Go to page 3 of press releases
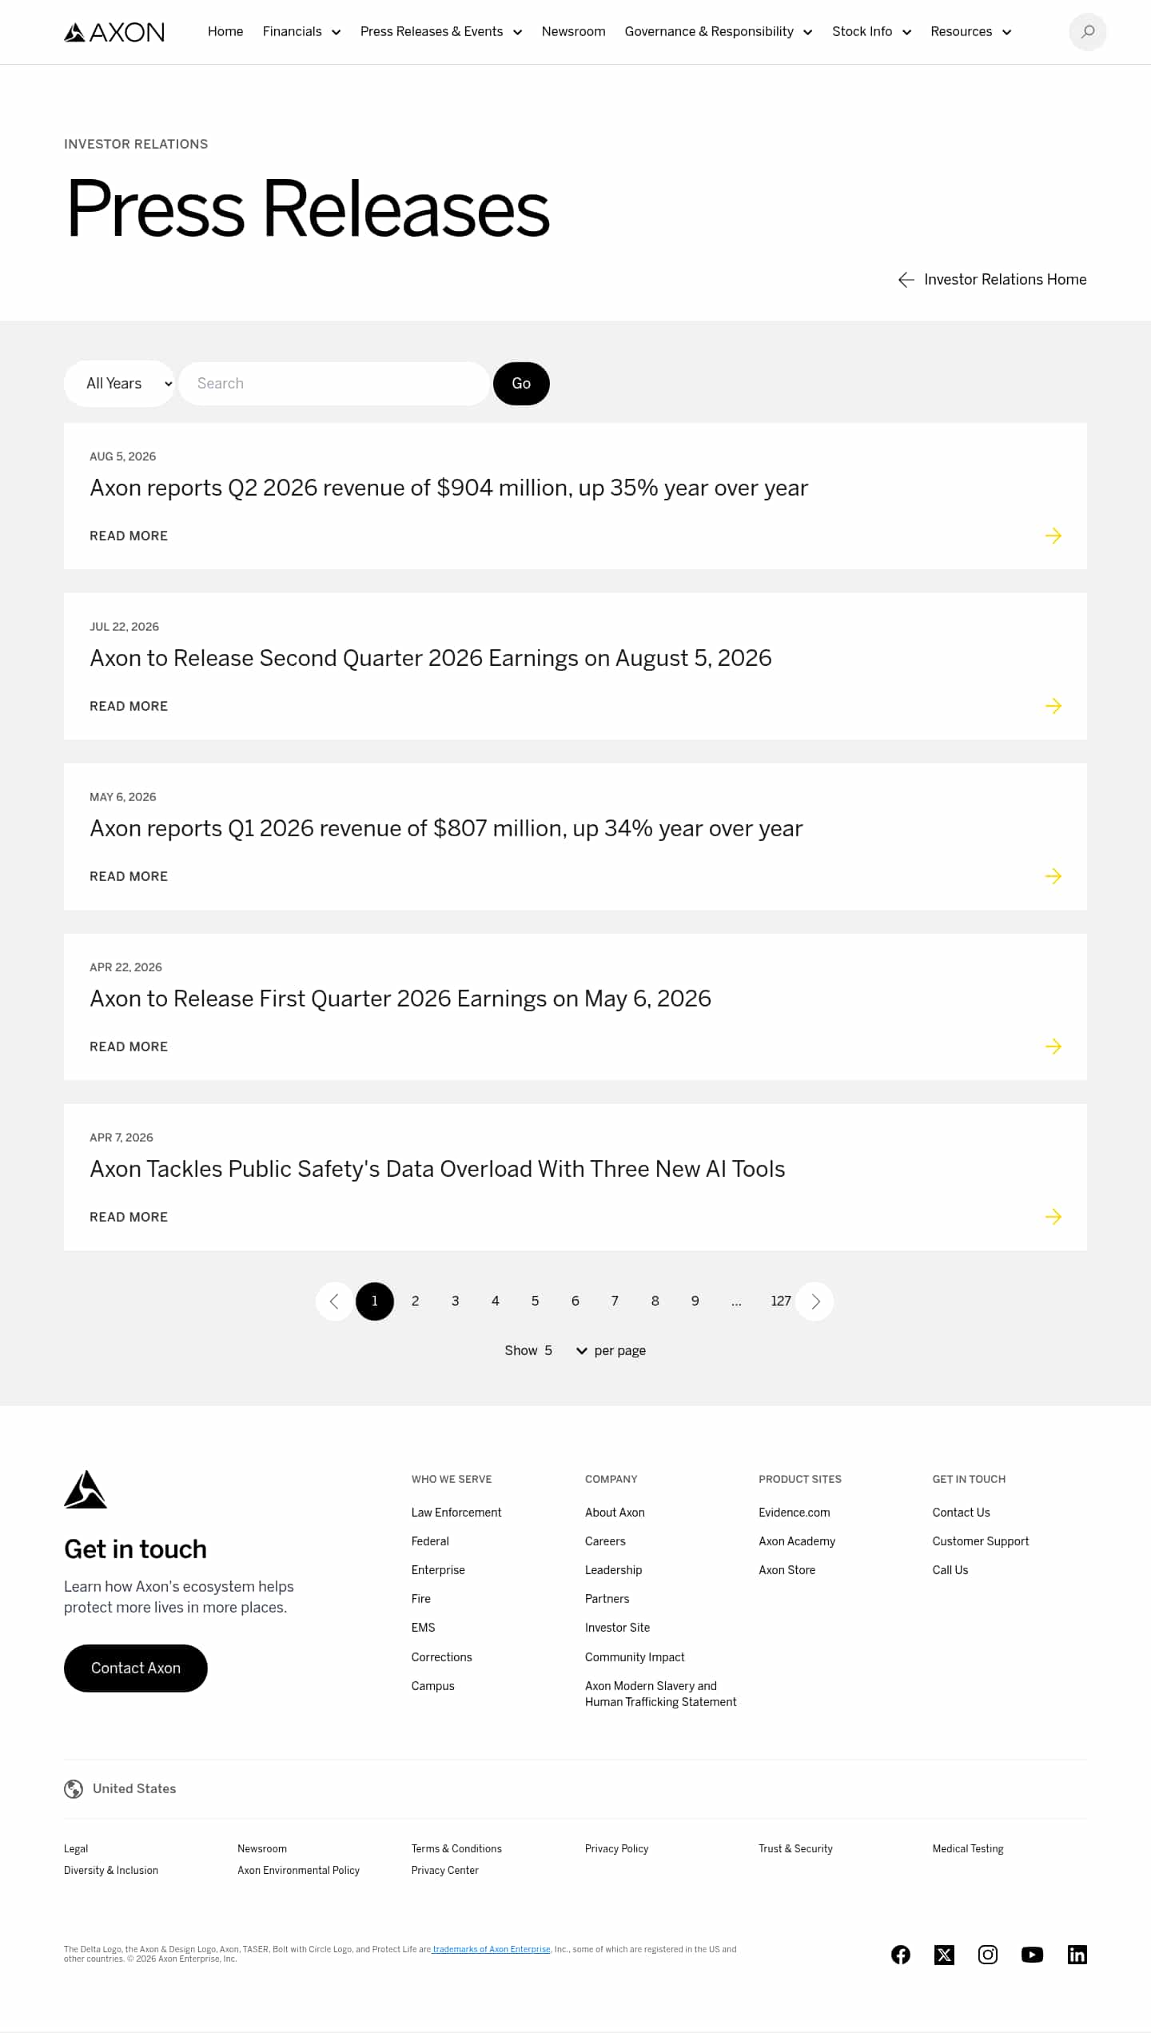 (455, 1302)
